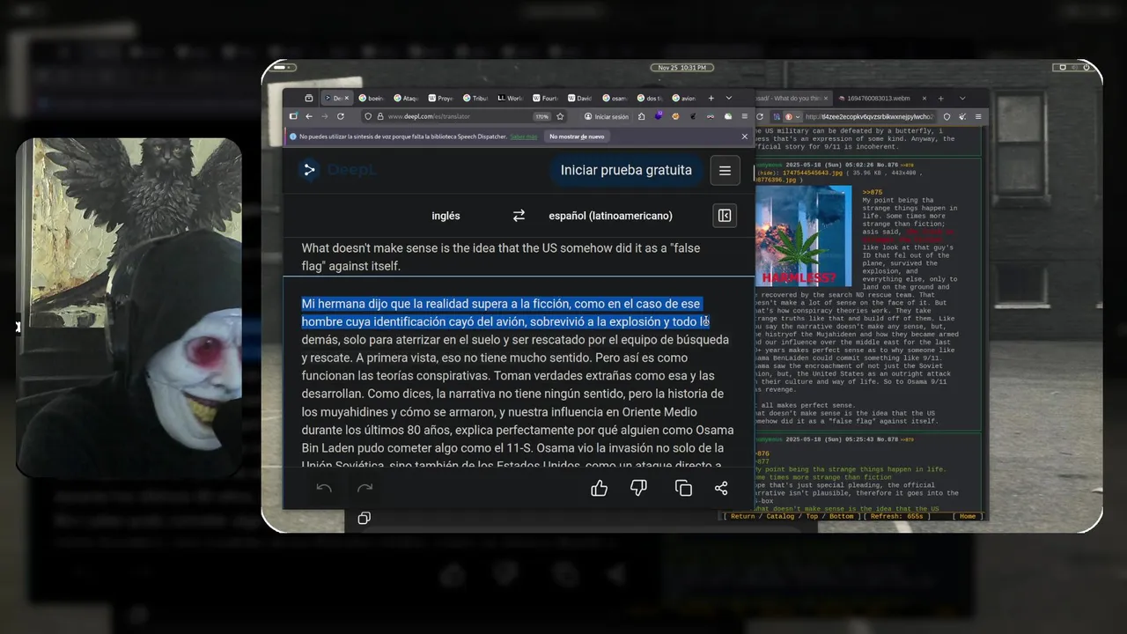
Task: Toggle the DeepL side panel icon
Action: pos(725,216)
